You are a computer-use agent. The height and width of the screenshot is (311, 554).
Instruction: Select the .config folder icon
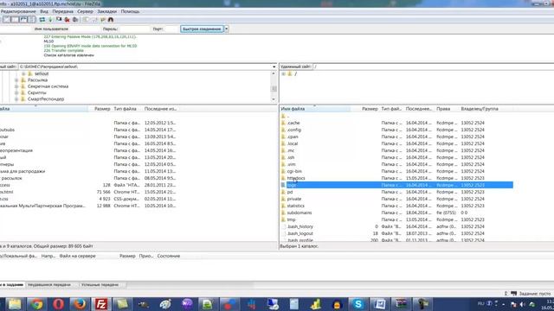[283, 130]
